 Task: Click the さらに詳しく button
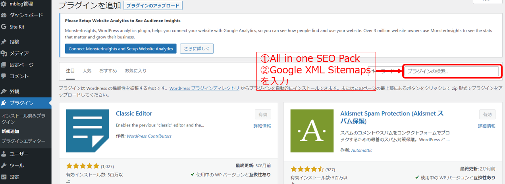click(x=197, y=49)
